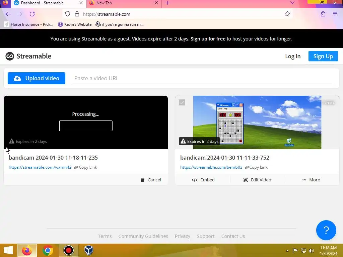The image size is (343, 257).
Task: Copy Link for the wxmn42 video
Action: point(85,167)
